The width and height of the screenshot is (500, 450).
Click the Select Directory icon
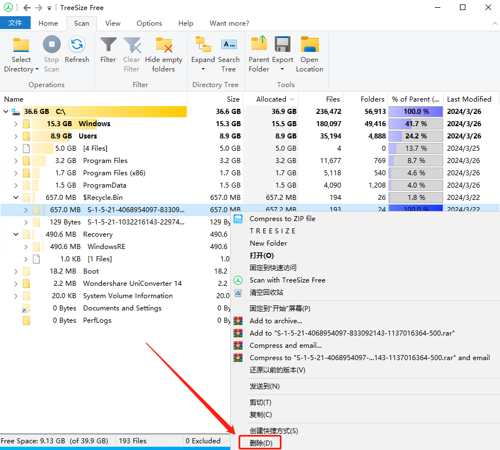(21, 45)
